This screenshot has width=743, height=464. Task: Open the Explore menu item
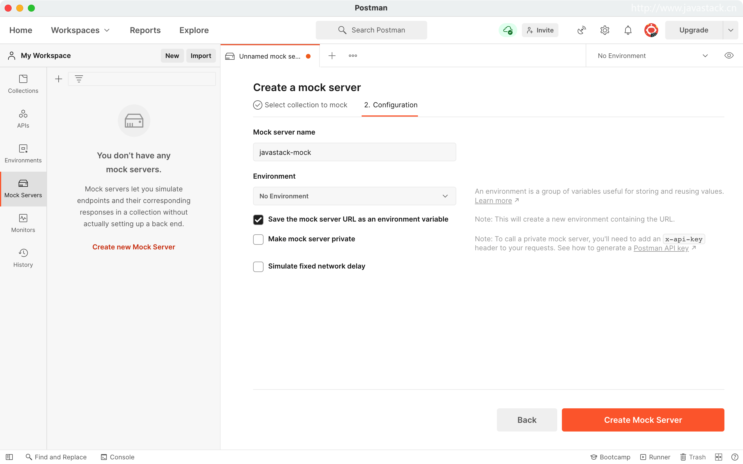pyautogui.click(x=194, y=30)
